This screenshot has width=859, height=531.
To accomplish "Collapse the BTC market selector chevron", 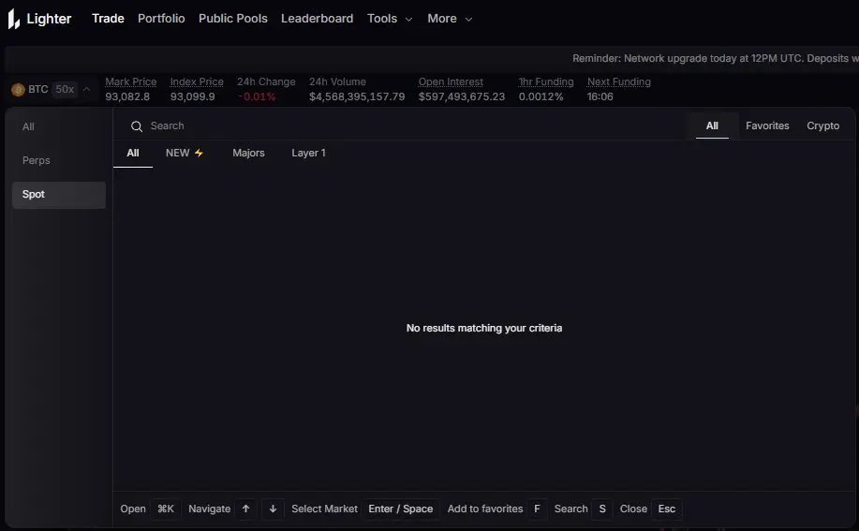I will 86,89.
